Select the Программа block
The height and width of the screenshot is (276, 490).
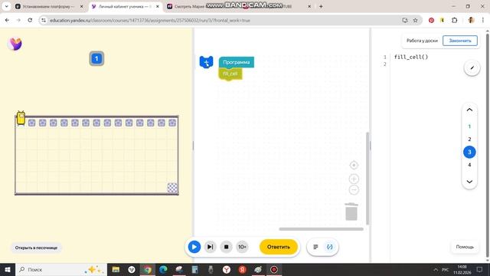point(237,62)
